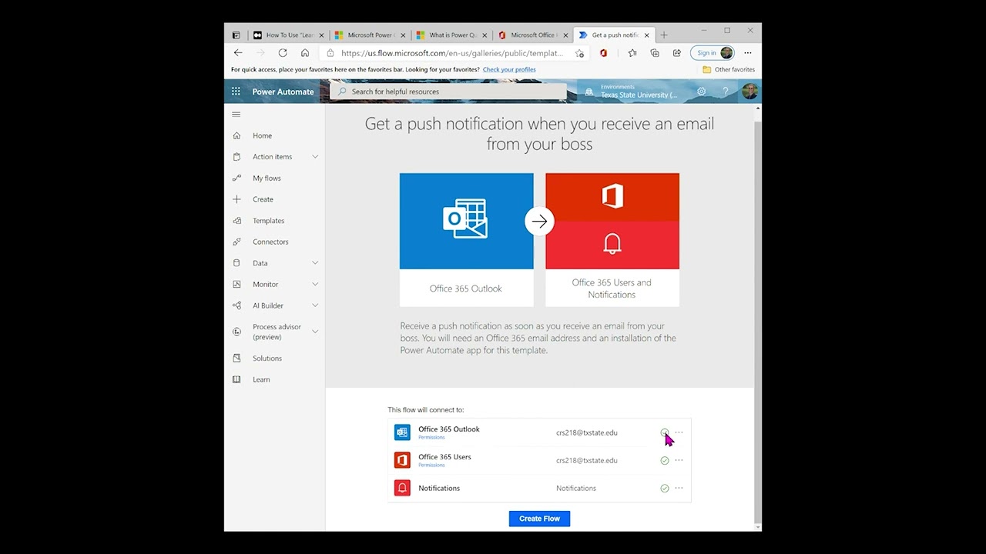Expand the Action items chevron
Image resolution: width=986 pixels, height=554 pixels.
coord(315,157)
